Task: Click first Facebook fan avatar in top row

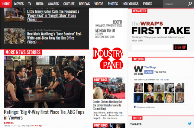Action: (138, 87)
